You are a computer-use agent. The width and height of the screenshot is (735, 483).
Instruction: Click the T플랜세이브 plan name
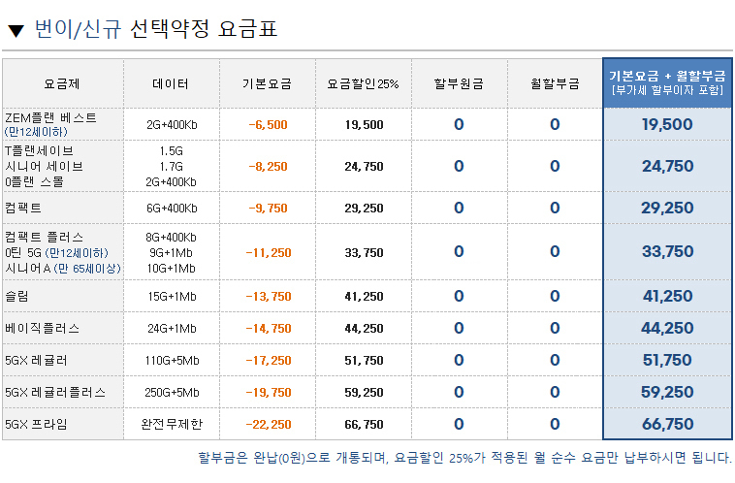[x=40, y=151]
